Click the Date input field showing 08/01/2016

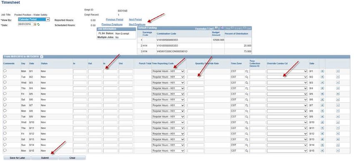pyautogui.click(x=25, y=24)
